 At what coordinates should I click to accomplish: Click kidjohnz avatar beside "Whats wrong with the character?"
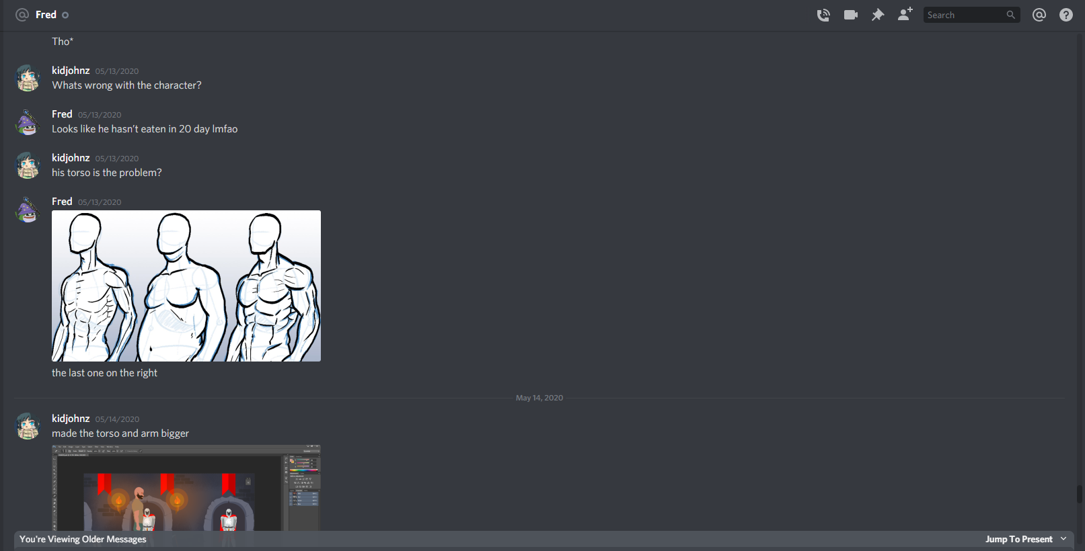click(28, 78)
